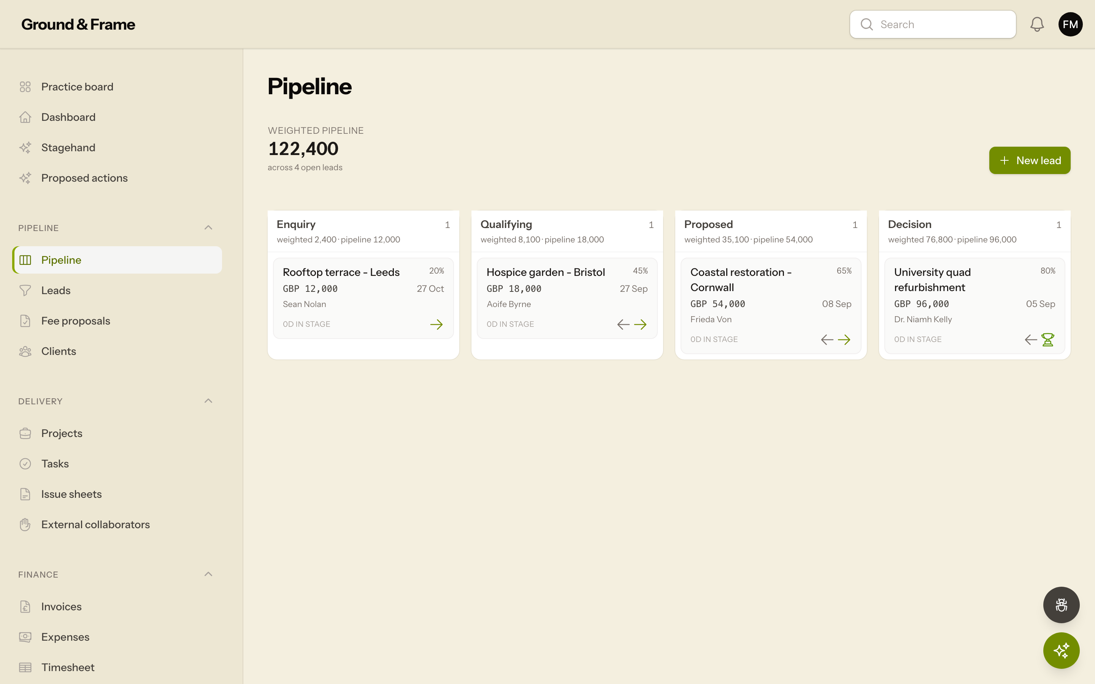Click the Leads funnel icon
This screenshot has width=1095, height=684.
[25, 290]
